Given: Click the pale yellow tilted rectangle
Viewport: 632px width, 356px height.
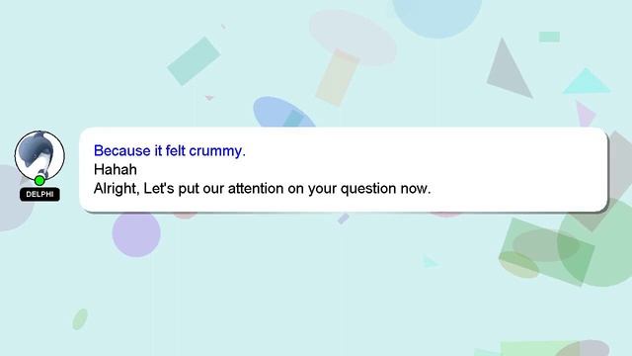Looking at the screenshot, I should (338, 77).
